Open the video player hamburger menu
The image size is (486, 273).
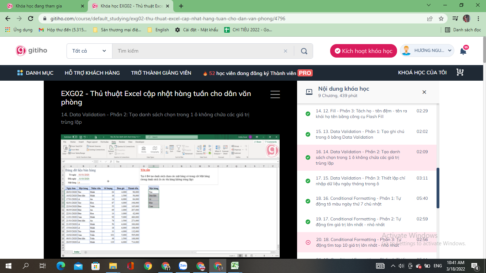[275, 94]
